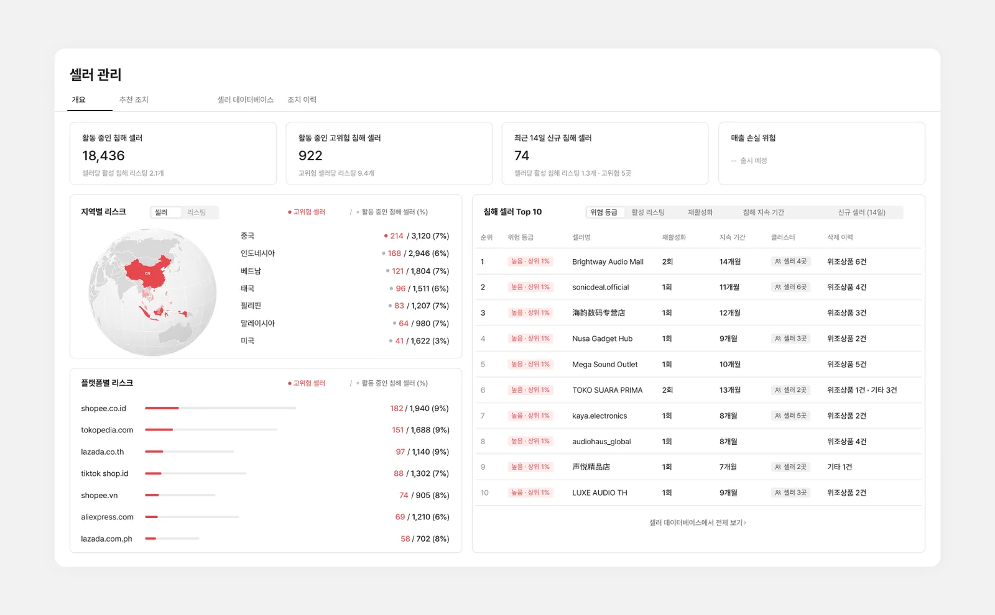This screenshot has height=615, width=995.
Task: Open the 활동 중인 침해 셀러 card
Action: (173, 153)
